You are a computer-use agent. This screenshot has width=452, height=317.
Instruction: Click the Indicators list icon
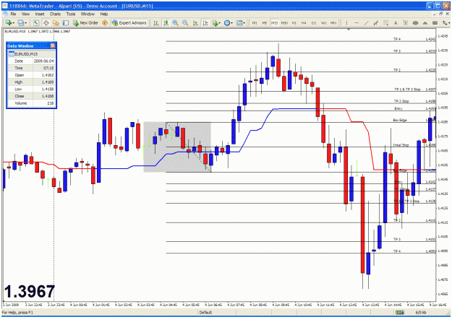click(x=215, y=22)
